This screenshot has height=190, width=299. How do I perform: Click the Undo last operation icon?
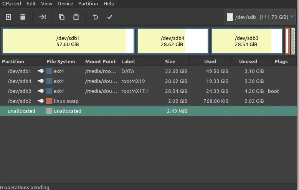[x=95, y=17]
